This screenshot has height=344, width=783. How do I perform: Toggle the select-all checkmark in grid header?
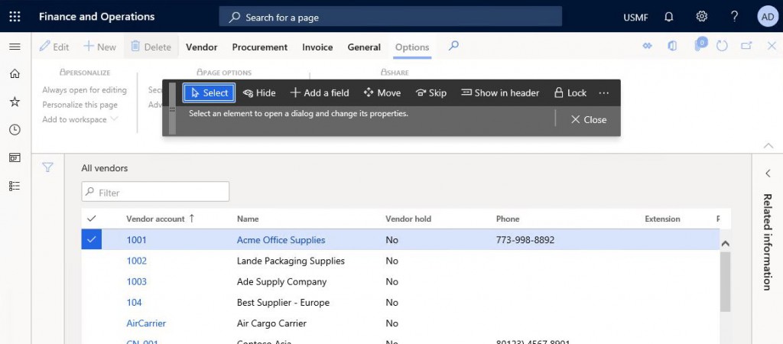click(92, 219)
